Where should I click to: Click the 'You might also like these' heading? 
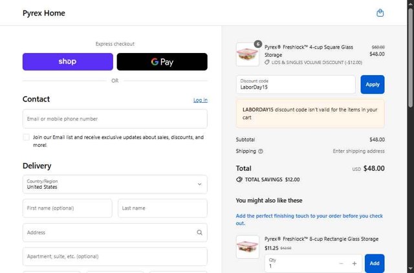tap(269, 201)
